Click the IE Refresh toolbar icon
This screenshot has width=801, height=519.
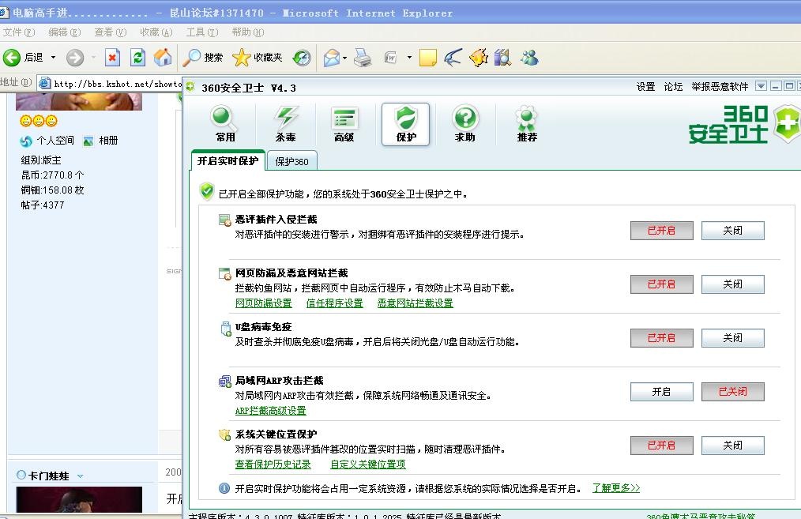point(137,58)
